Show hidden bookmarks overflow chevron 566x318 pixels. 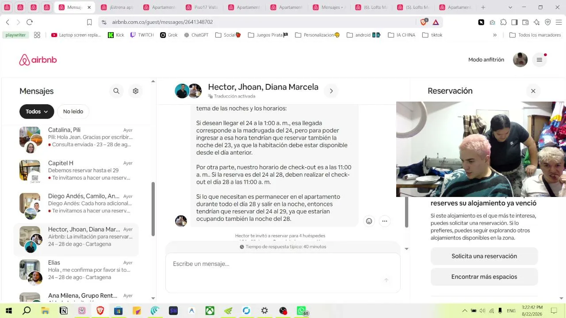[x=495, y=35]
